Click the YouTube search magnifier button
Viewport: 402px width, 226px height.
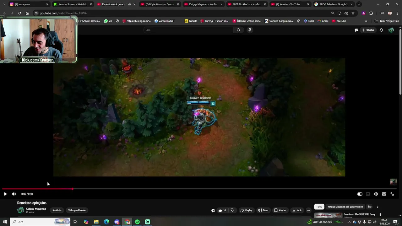(x=239, y=30)
